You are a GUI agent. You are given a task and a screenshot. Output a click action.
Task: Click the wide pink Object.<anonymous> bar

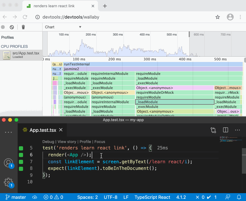click(175, 88)
